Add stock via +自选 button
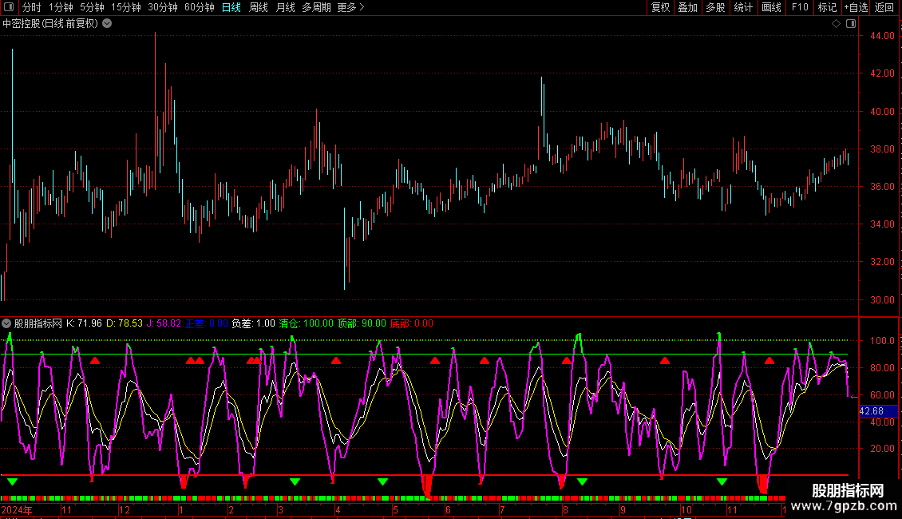Screen dimensions: 902x519 point(856,7)
